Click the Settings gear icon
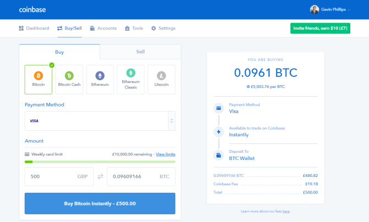The image size is (369, 222). 154,28
